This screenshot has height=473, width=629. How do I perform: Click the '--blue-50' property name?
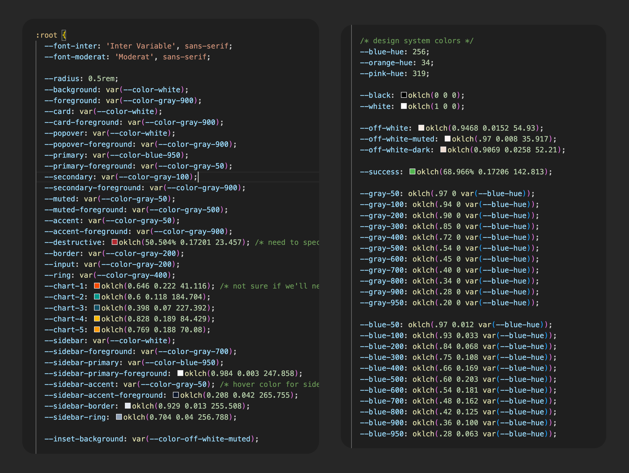pyautogui.click(x=380, y=325)
